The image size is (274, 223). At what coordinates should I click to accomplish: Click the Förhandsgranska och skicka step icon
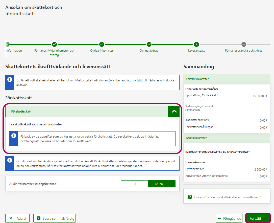tap(244, 44)
